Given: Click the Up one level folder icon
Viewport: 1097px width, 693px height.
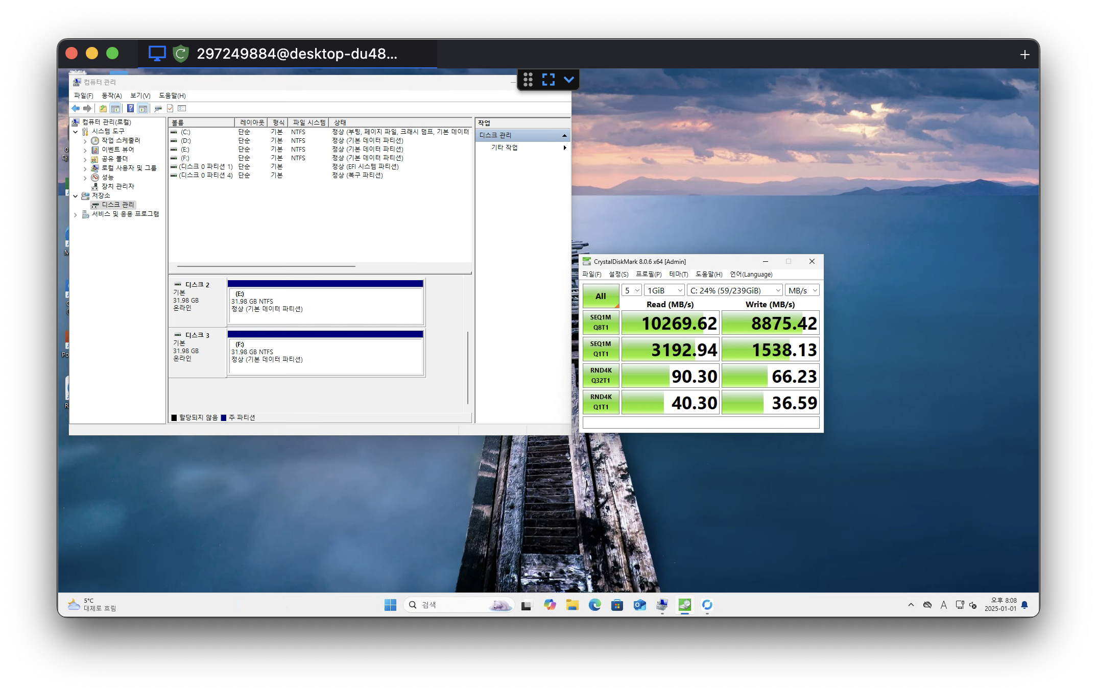Looking at the screenshot, I should coord(103,108).
